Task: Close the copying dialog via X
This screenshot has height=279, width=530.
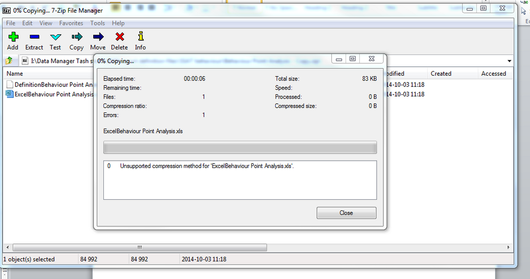Action: pyautogui.click(x=372, y=59)
